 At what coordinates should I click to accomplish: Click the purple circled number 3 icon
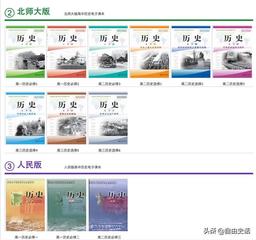click(9, 166)
